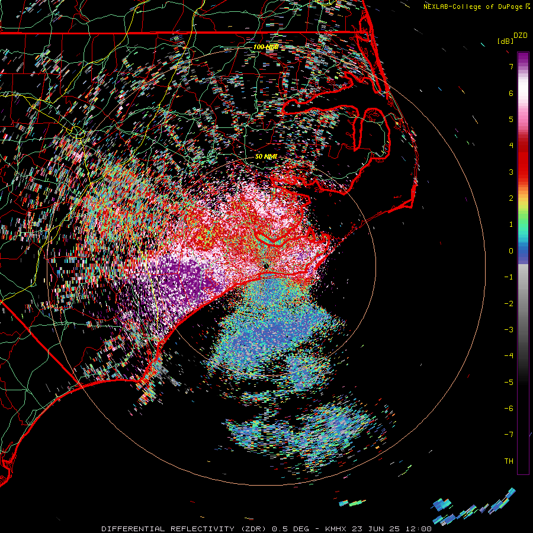533x533 pixels.
Task: Click the '2' dB label on color scale
Action: coord(511,198)
